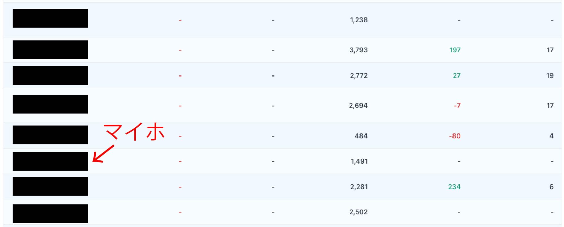Click the value 1,238 in the table
Viewport: 564px width, 227px height.
(359, 20)
